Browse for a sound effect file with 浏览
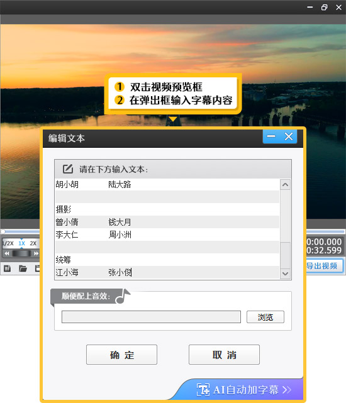The image size is (346, 403). click(265, 317)
